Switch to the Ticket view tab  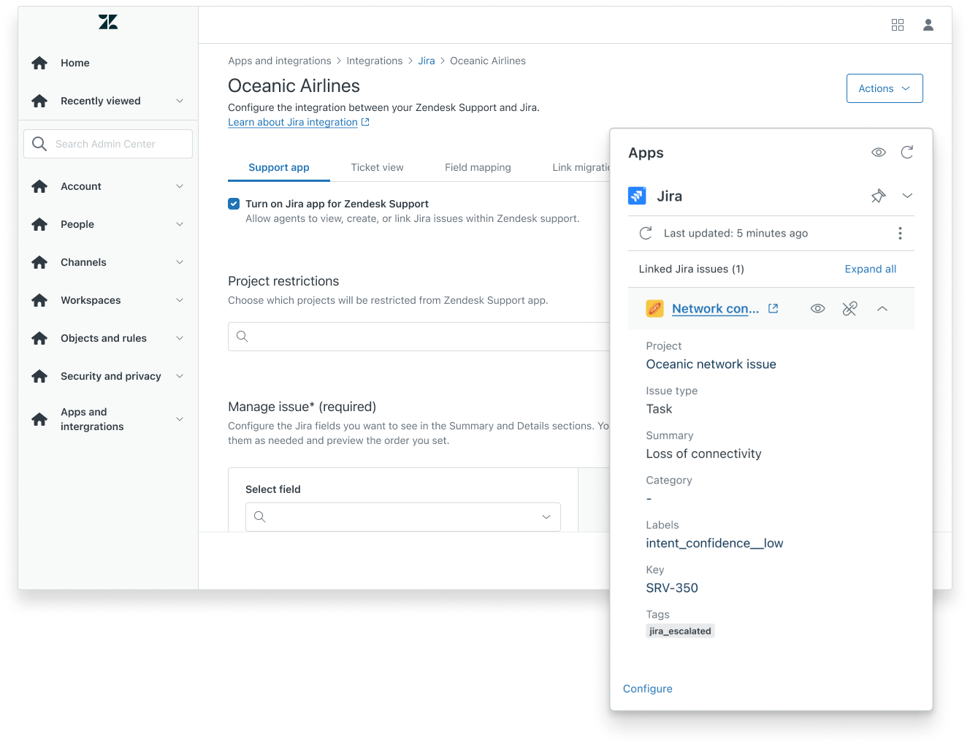377,167
